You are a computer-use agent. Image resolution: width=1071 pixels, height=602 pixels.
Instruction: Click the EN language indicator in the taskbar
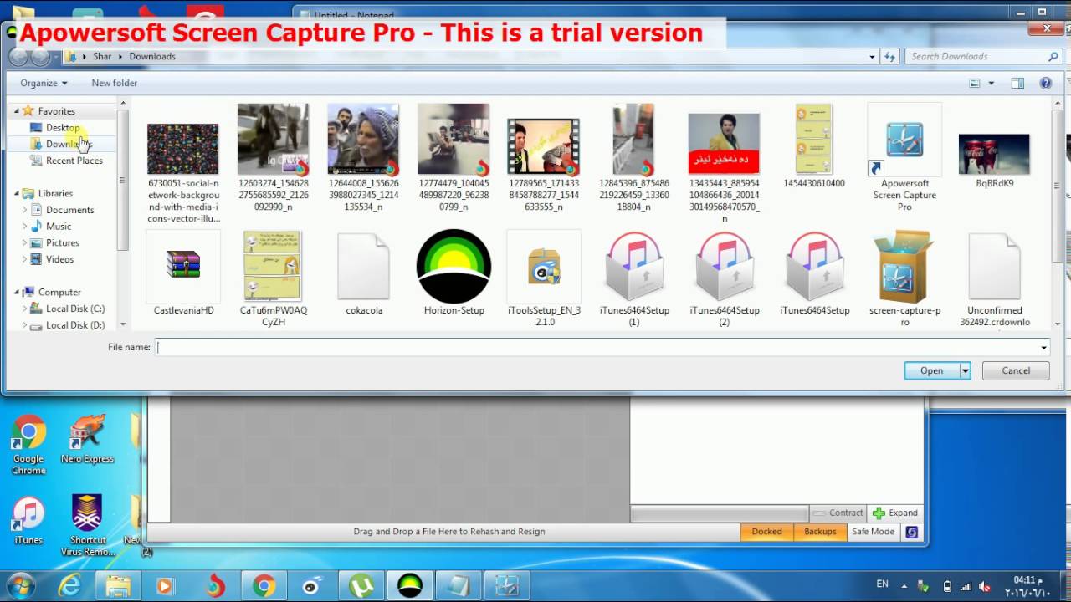(883, 584)
